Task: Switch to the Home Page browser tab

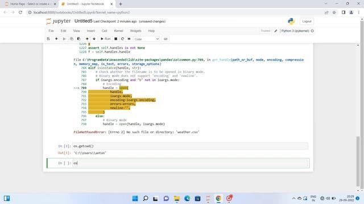Action: pyautogui.click(x=30, y=4)
